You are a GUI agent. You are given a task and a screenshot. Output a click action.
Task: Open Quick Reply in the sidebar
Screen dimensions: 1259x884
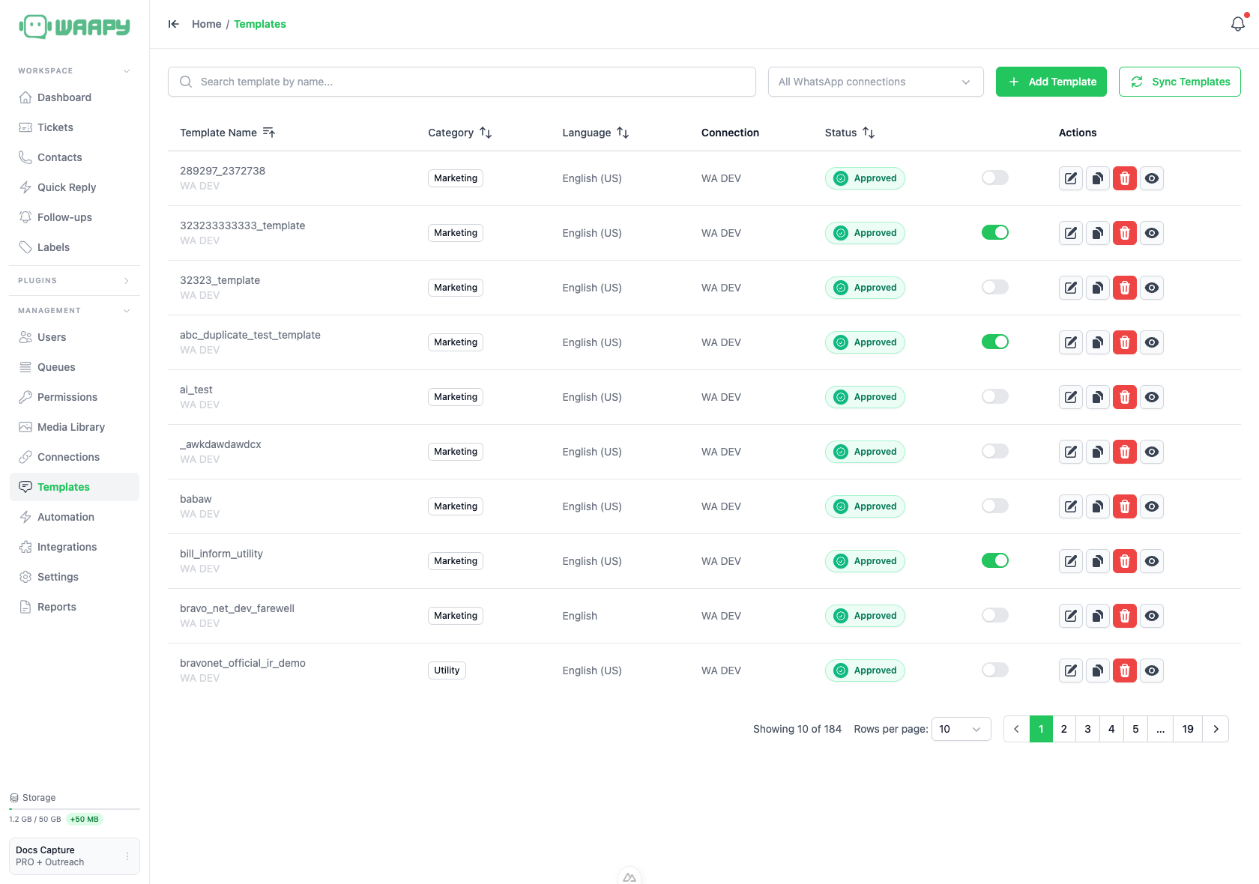click(74, 187)
